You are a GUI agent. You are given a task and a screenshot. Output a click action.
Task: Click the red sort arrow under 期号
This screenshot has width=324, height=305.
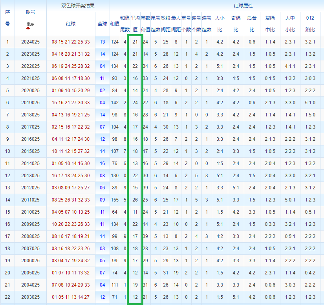(28, 28)
